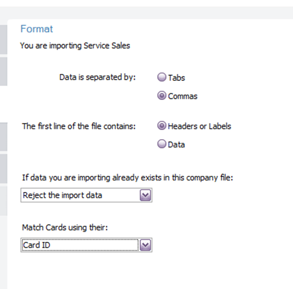Click the Reject the import data combo box
This screenshot has width=293, height=289.
tap(86, 195)
